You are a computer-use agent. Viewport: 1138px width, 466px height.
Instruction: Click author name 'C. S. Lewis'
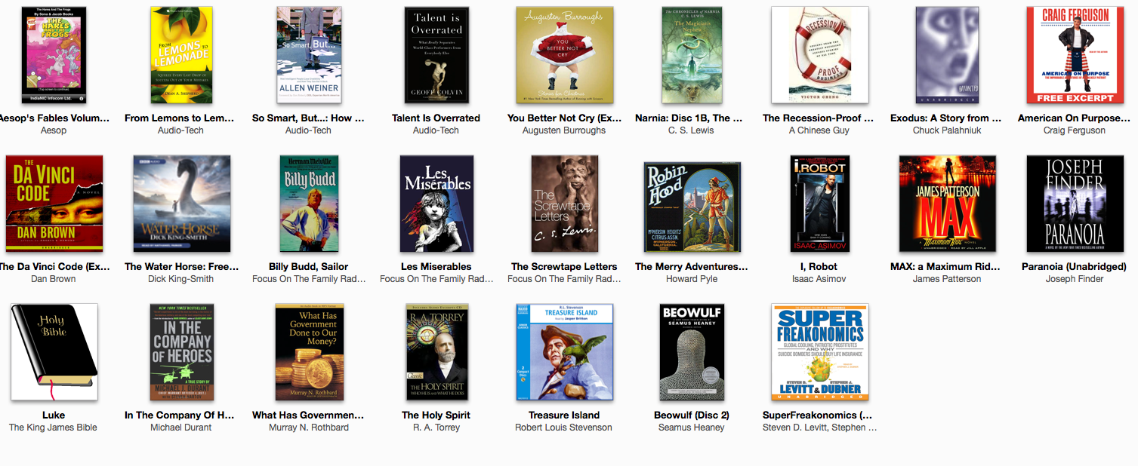tap(692, 130)
